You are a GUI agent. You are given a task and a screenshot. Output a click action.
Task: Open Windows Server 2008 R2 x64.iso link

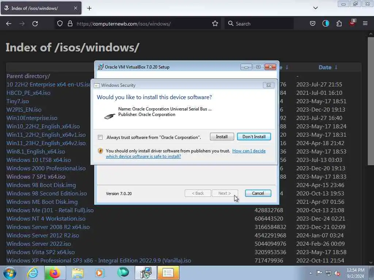[48, 227]
